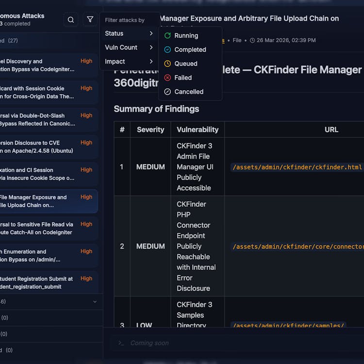The width and height of the screenshot is (364, 364).
Task: Click the ckfinder/core/connector URL path
Action: coord(298,247)
